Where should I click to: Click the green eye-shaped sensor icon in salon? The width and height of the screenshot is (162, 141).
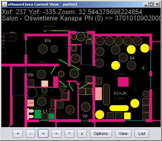point(143,68)
